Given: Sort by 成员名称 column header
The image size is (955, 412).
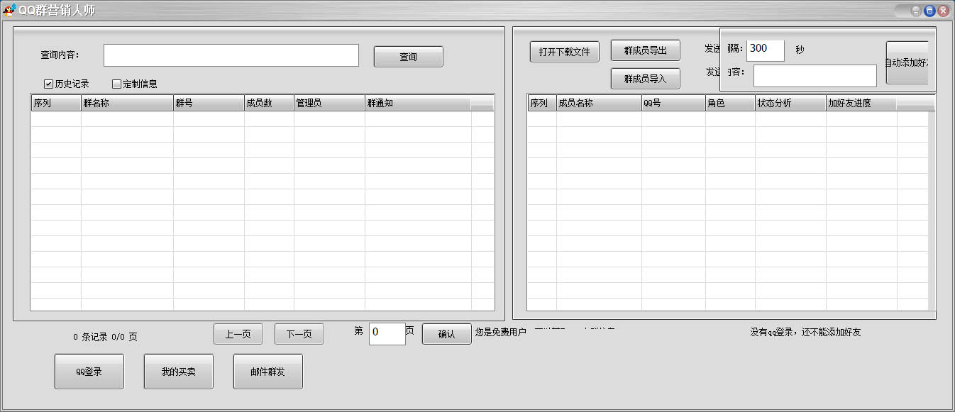Looking at the screenshot, I should click(x=599, y=104).
